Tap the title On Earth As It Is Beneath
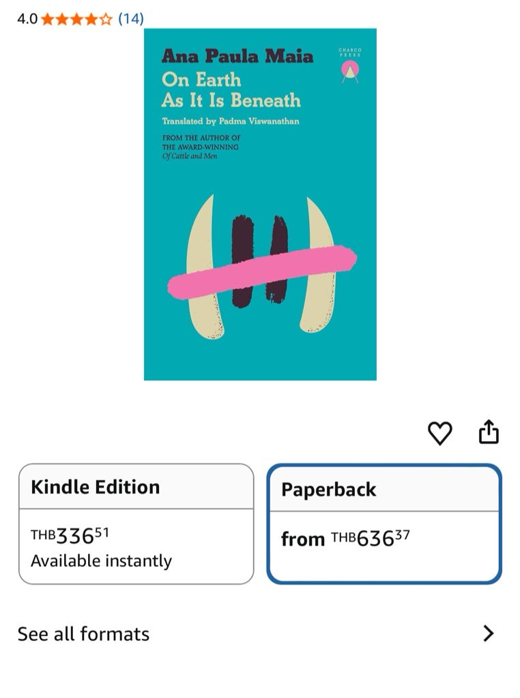The height and width of the screenshot is (698, 520). tap(231, 90)
